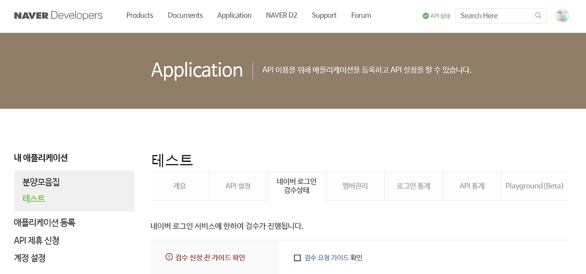Navigate to NAVER D2 in top menu

281,15
